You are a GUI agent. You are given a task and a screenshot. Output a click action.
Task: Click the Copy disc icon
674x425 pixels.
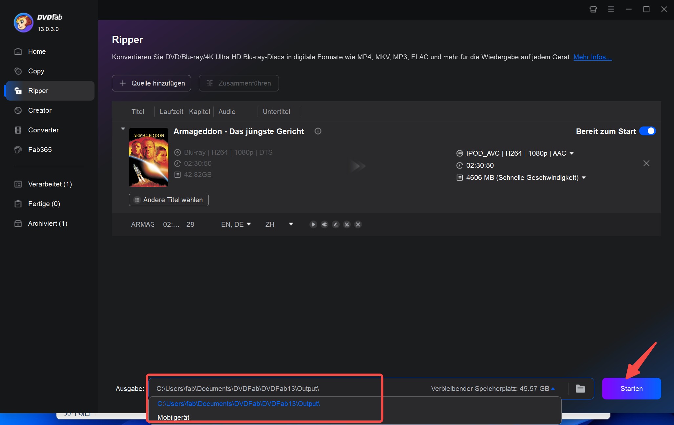pyautogui.click(x=18, y=71)
